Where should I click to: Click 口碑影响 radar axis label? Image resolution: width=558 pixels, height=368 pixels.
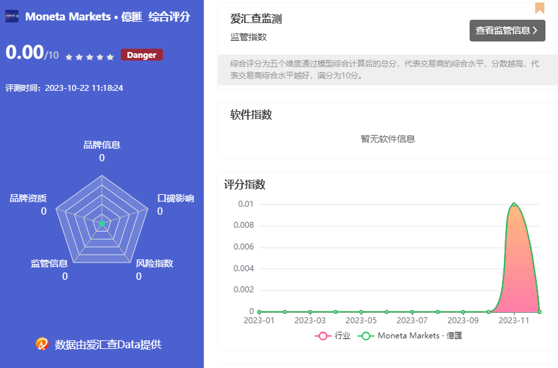[x=176, y=198]
